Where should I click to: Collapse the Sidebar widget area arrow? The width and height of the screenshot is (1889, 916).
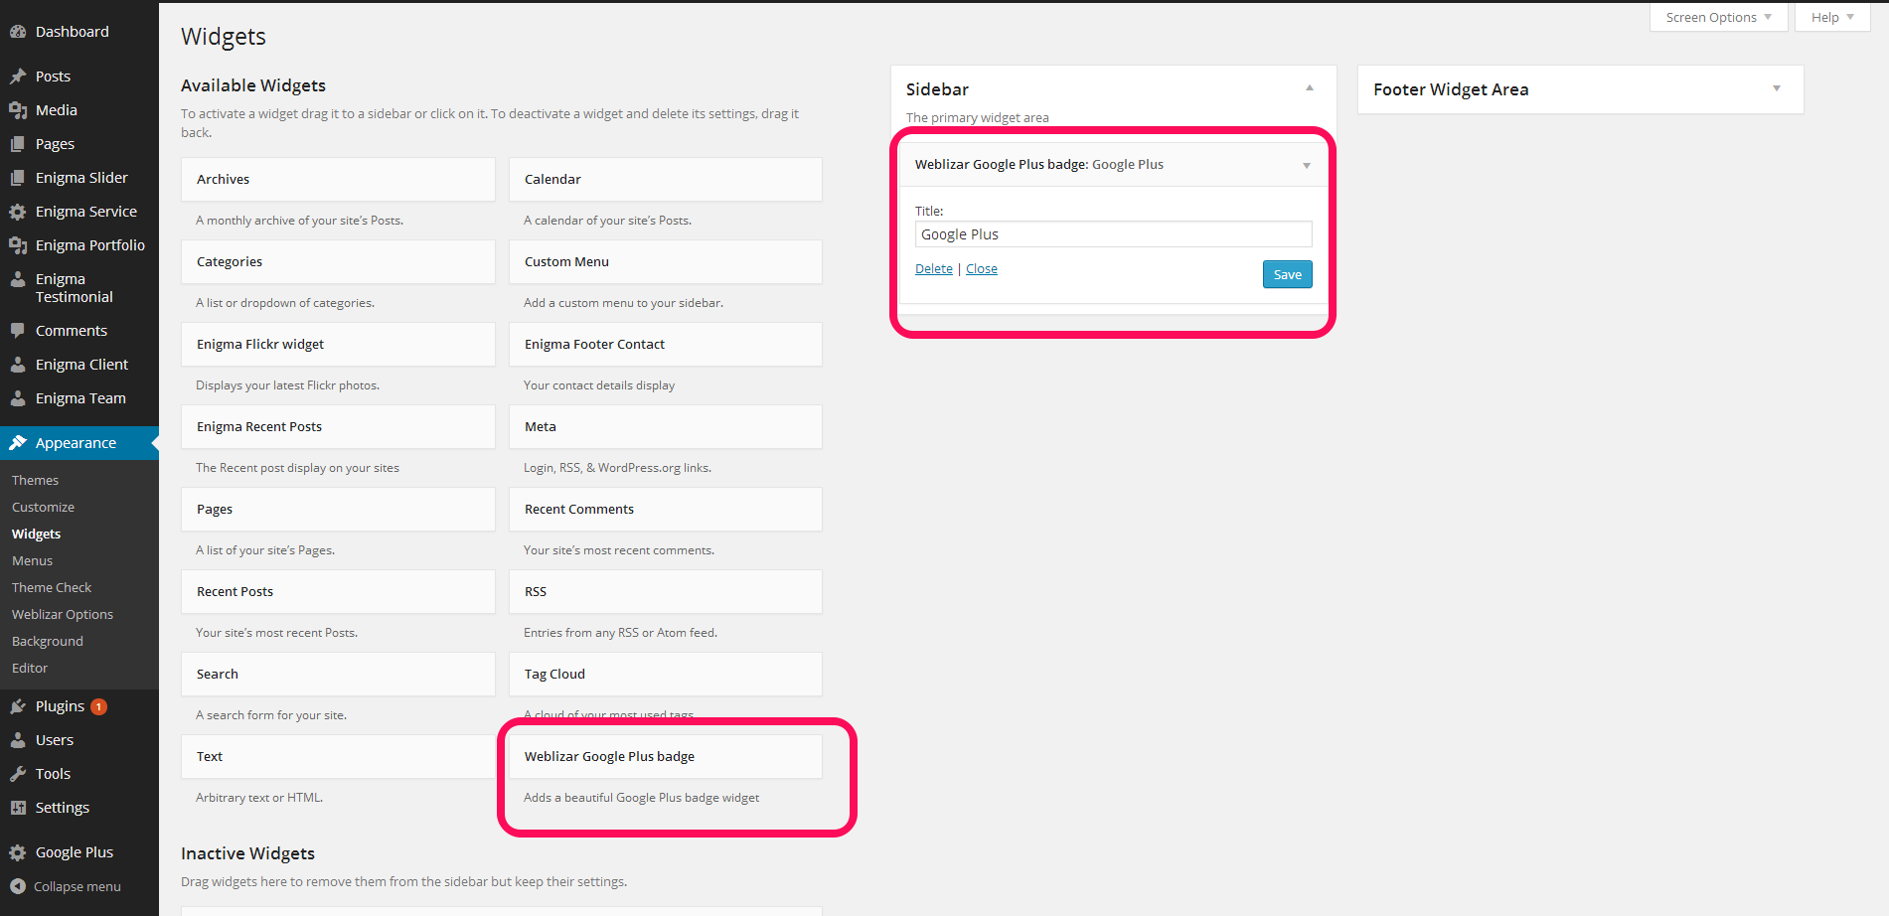click(x=1310, y=88)
